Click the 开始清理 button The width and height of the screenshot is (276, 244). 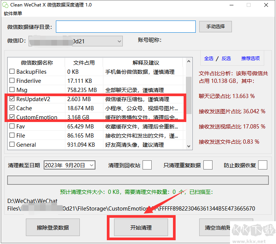pos(141,227)
